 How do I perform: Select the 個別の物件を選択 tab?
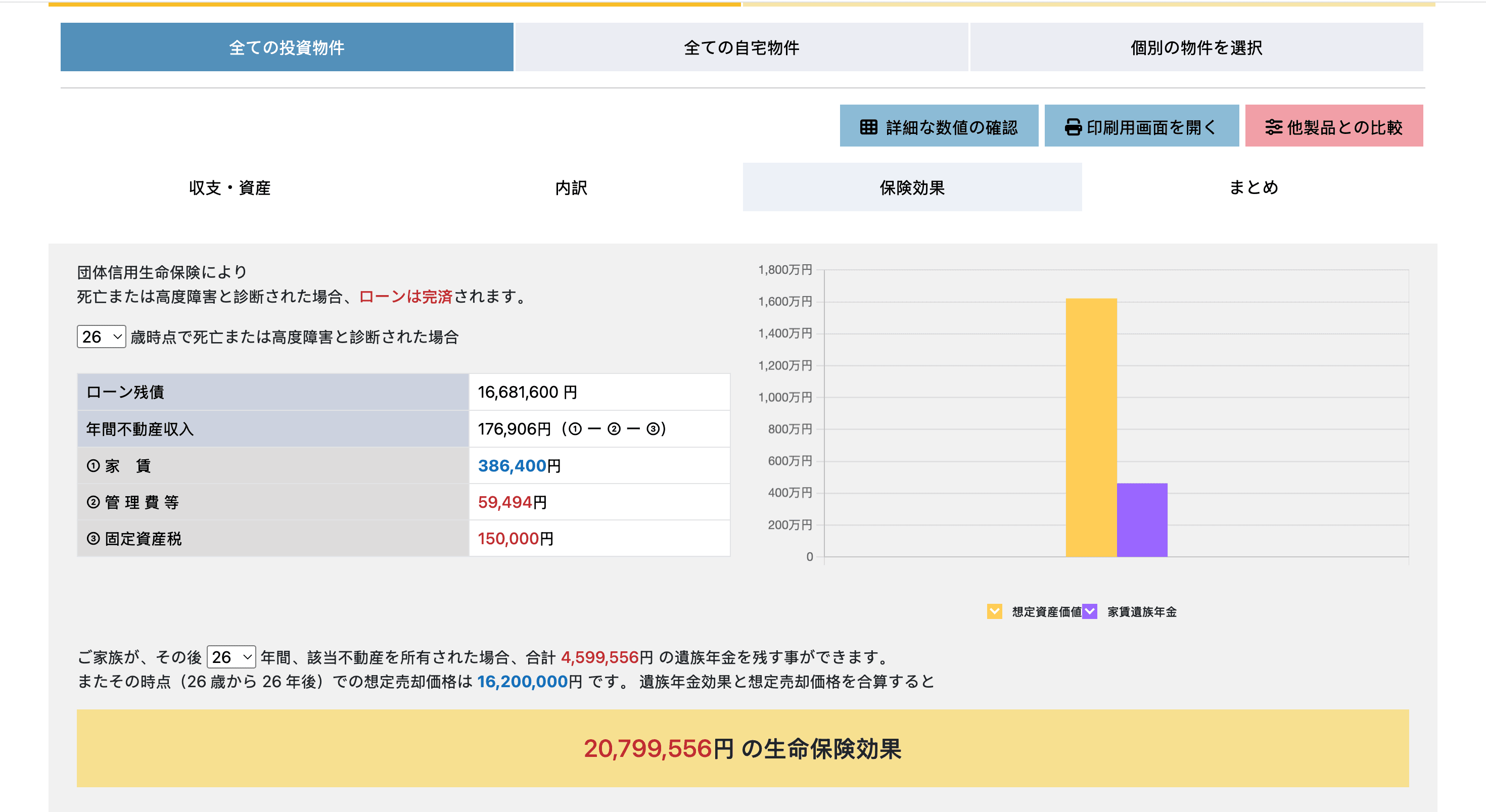pyautogui.click(x=1196, y=47)
